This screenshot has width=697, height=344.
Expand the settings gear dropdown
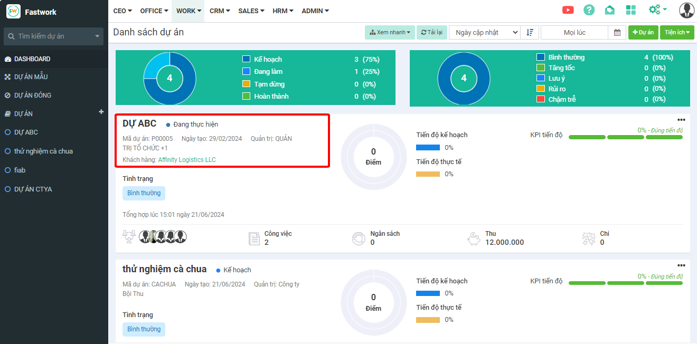657,10
